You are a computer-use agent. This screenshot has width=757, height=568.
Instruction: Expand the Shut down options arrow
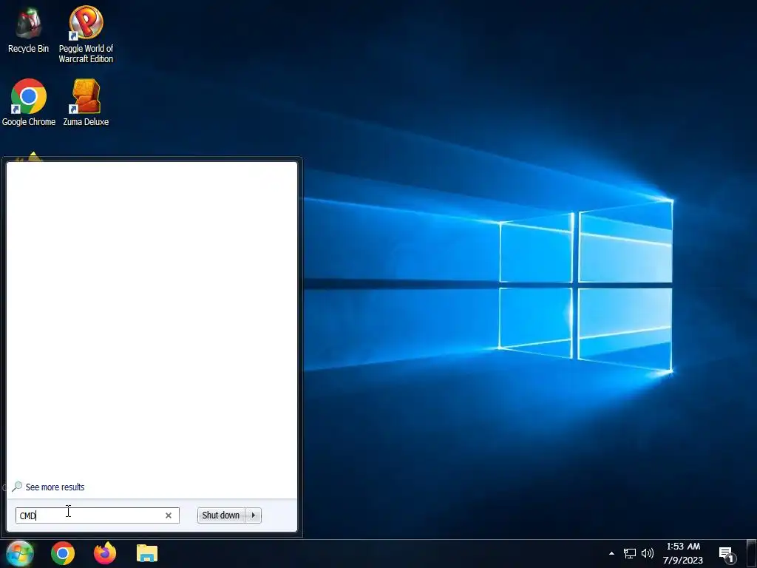[x=254, y=515]
